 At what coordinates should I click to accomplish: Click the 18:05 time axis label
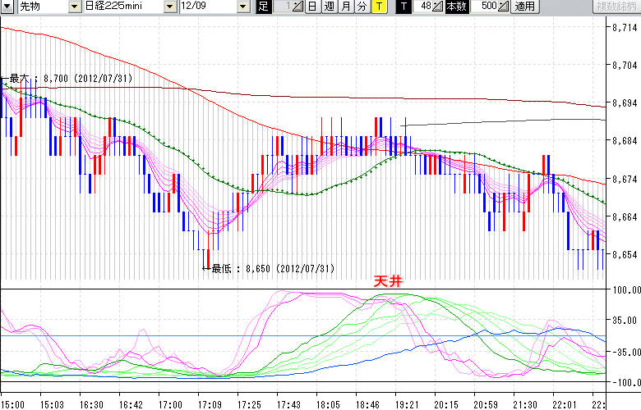coord(328,405)
